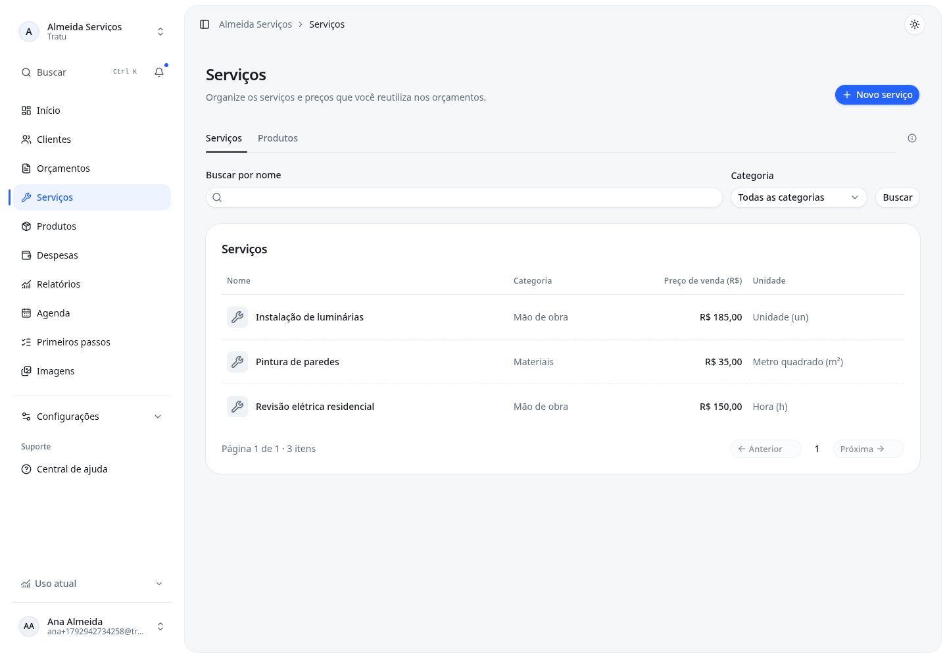Open Produtos in sidebar
The image size is (947, 658).
point(92,226)
